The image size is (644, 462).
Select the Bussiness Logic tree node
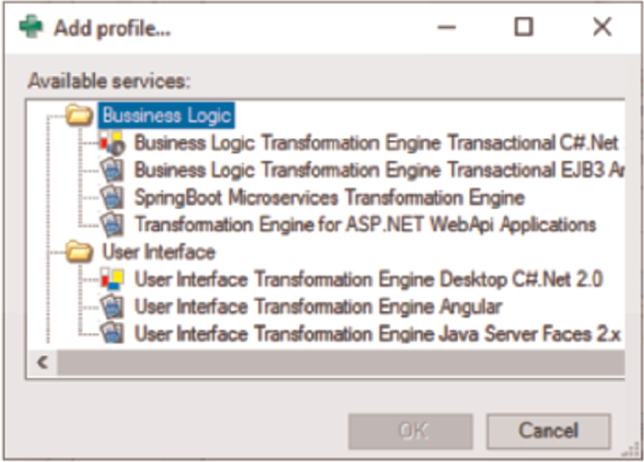click(x=166, y=115)
